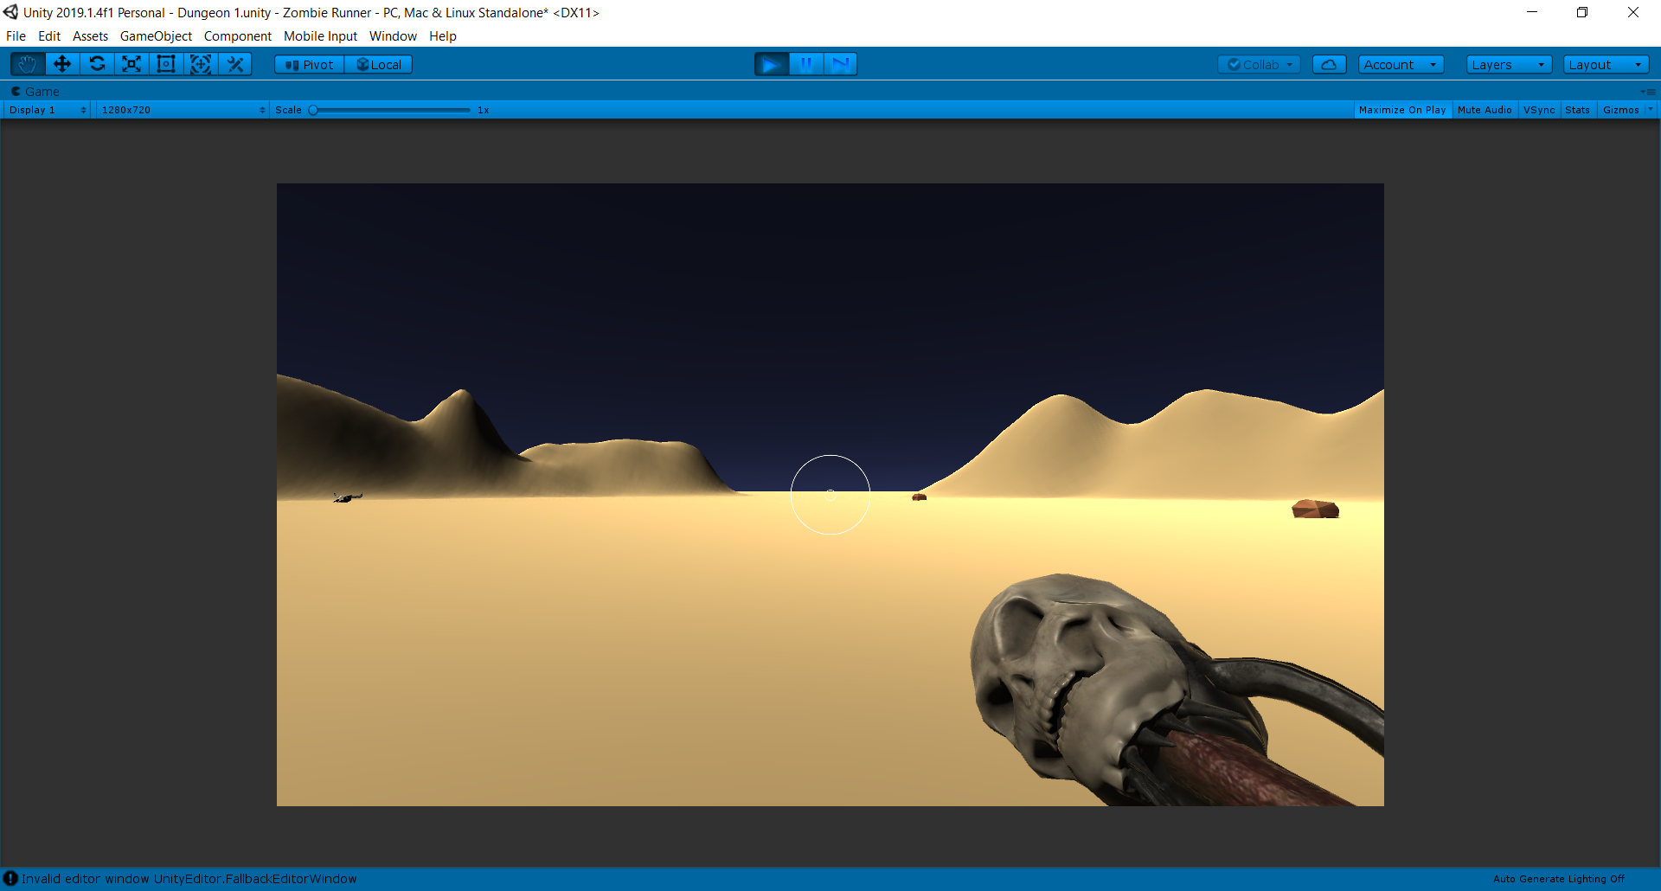Click the Scale slider handle
This screenshot has height=891, width=1661.
[313, 110]
